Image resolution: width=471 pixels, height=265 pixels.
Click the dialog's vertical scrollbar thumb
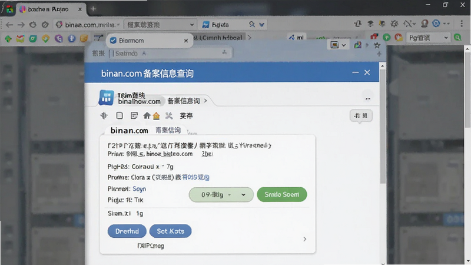pos(382,126)
